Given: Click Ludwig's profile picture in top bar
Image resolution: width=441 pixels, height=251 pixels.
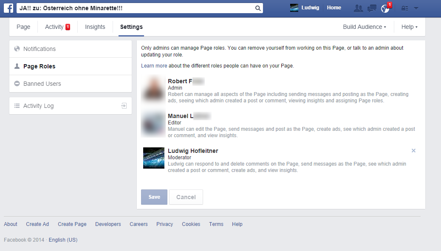Looking at the screenshot, I should (294, 8).
